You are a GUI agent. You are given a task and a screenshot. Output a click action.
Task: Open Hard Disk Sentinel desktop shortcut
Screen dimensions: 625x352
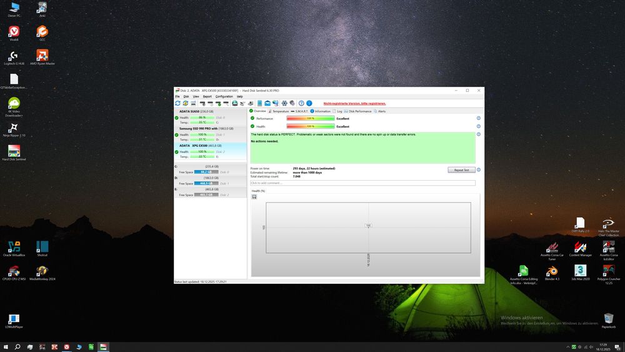(14, 153)
